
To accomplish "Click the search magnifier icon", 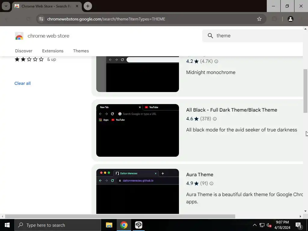I will click(210, 36).
